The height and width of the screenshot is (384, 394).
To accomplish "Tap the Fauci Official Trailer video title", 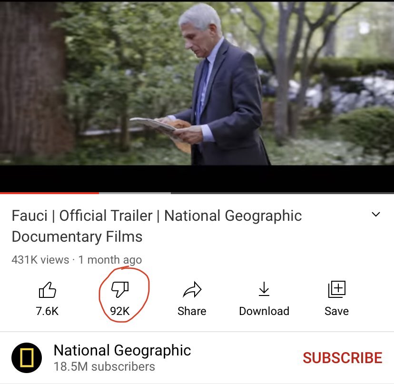I will [x=157, y=226].
